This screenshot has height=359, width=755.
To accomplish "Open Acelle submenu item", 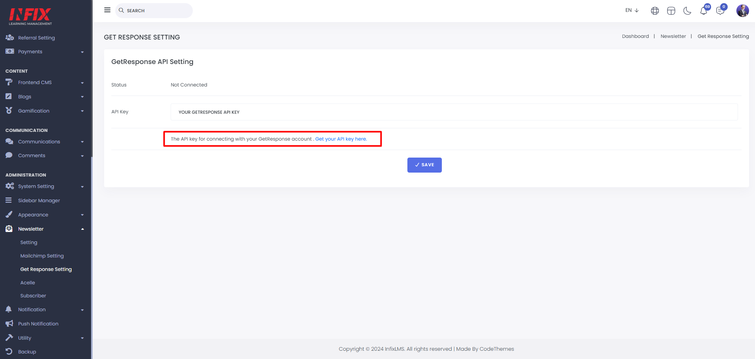I will [28, 283].
